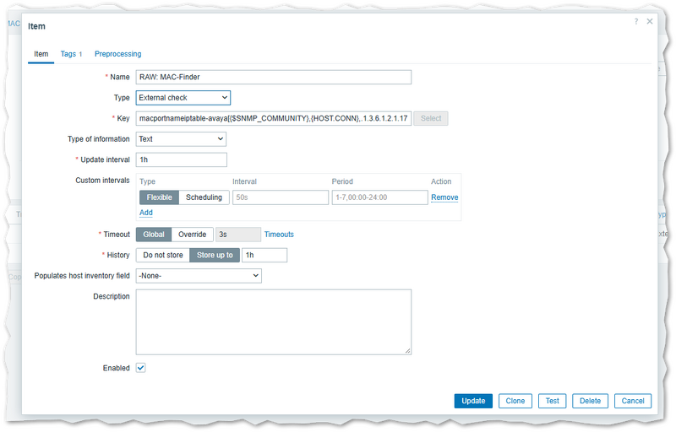Viewport: 676px width, 432px height.
Task: Click the Name input field
Action: point(273,77)
